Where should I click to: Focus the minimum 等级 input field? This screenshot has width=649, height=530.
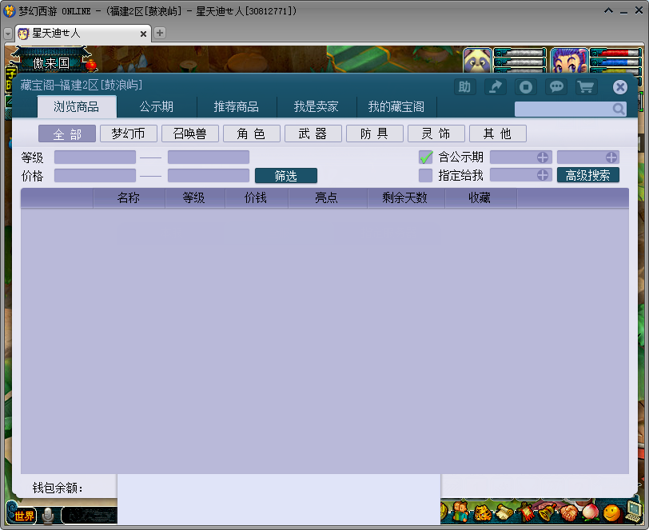[x=95, y=157]
